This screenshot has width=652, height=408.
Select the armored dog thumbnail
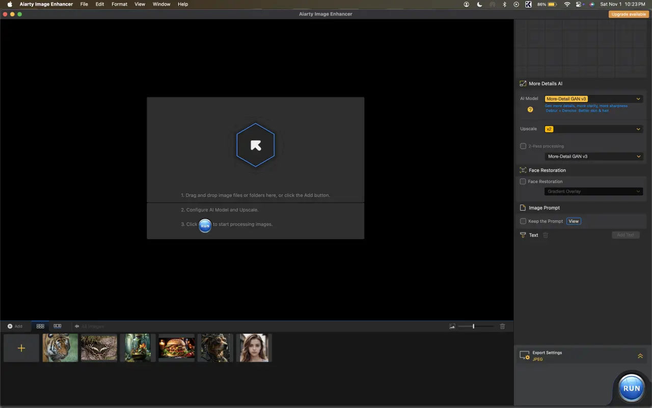[x=215, y=348]
